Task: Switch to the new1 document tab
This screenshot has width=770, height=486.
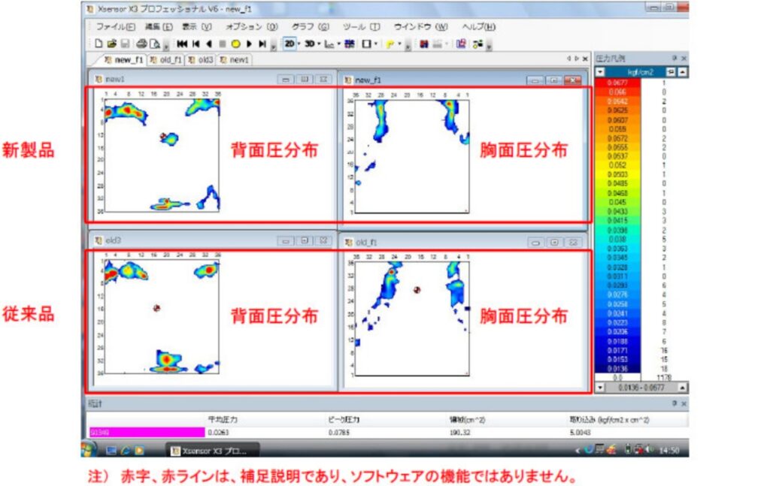Action: coord(236,59)
